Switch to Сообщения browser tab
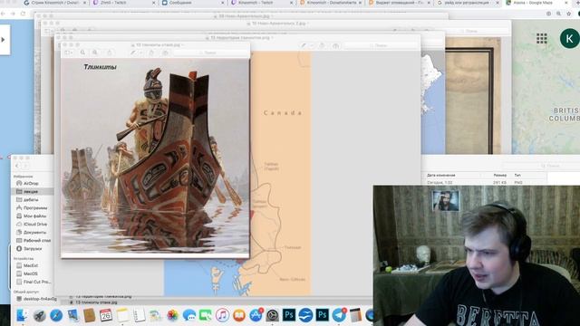Image resolution: width=580 pixels, height=326 pixels. pyautogui.click(x=192, y=3)
